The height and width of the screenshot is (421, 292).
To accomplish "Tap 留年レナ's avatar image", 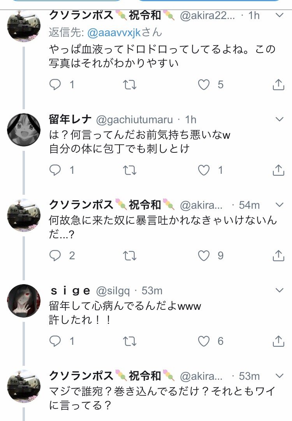I will (x=24, y=129).
